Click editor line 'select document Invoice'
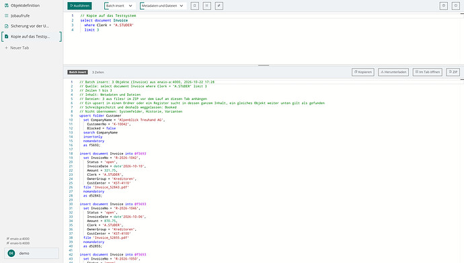Image resolution: width=464 pixels, height=263 pixels. tap(104, 20)
